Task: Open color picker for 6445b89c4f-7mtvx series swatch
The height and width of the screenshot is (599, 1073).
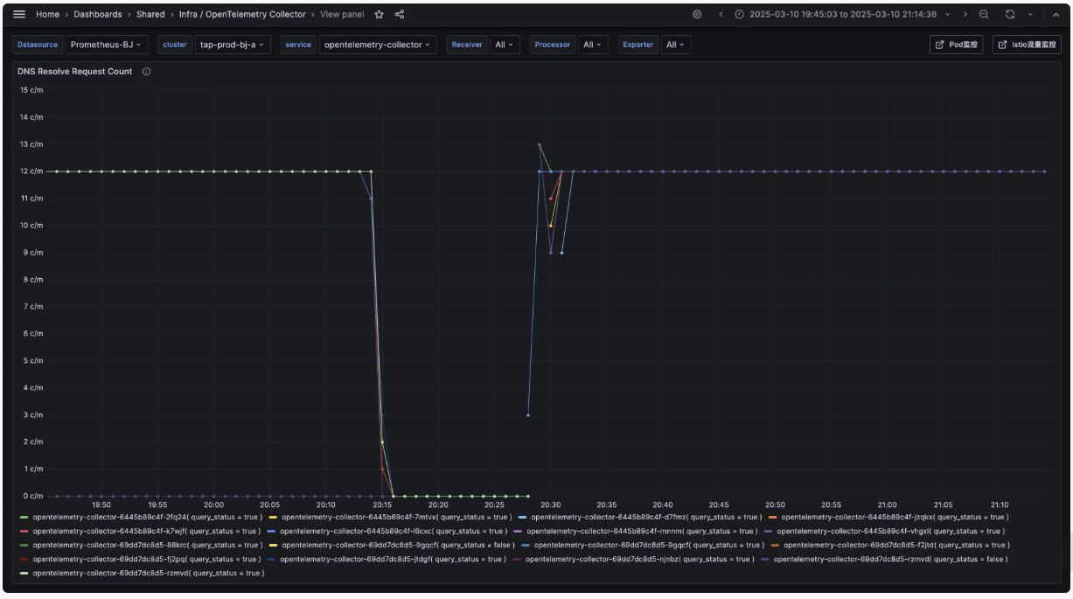Action: coord(274,518)
